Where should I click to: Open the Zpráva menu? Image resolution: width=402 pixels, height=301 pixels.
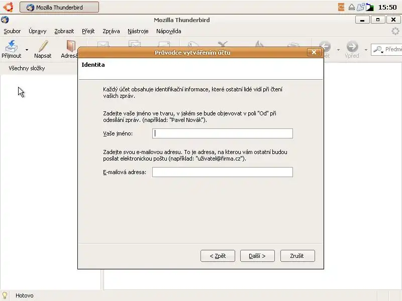111,31
